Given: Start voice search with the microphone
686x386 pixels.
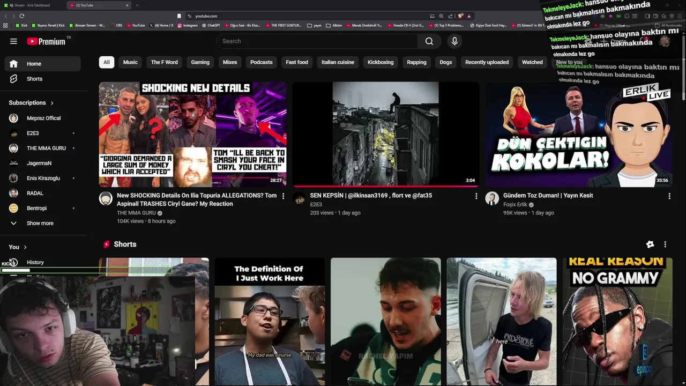Looking at the screenshot, I should [454, 41].
